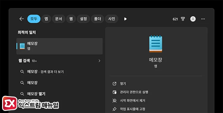Click the large Notepad icon in preview
Image resolution: width=223 pixels, height=113 pixels.
[156, 44]
